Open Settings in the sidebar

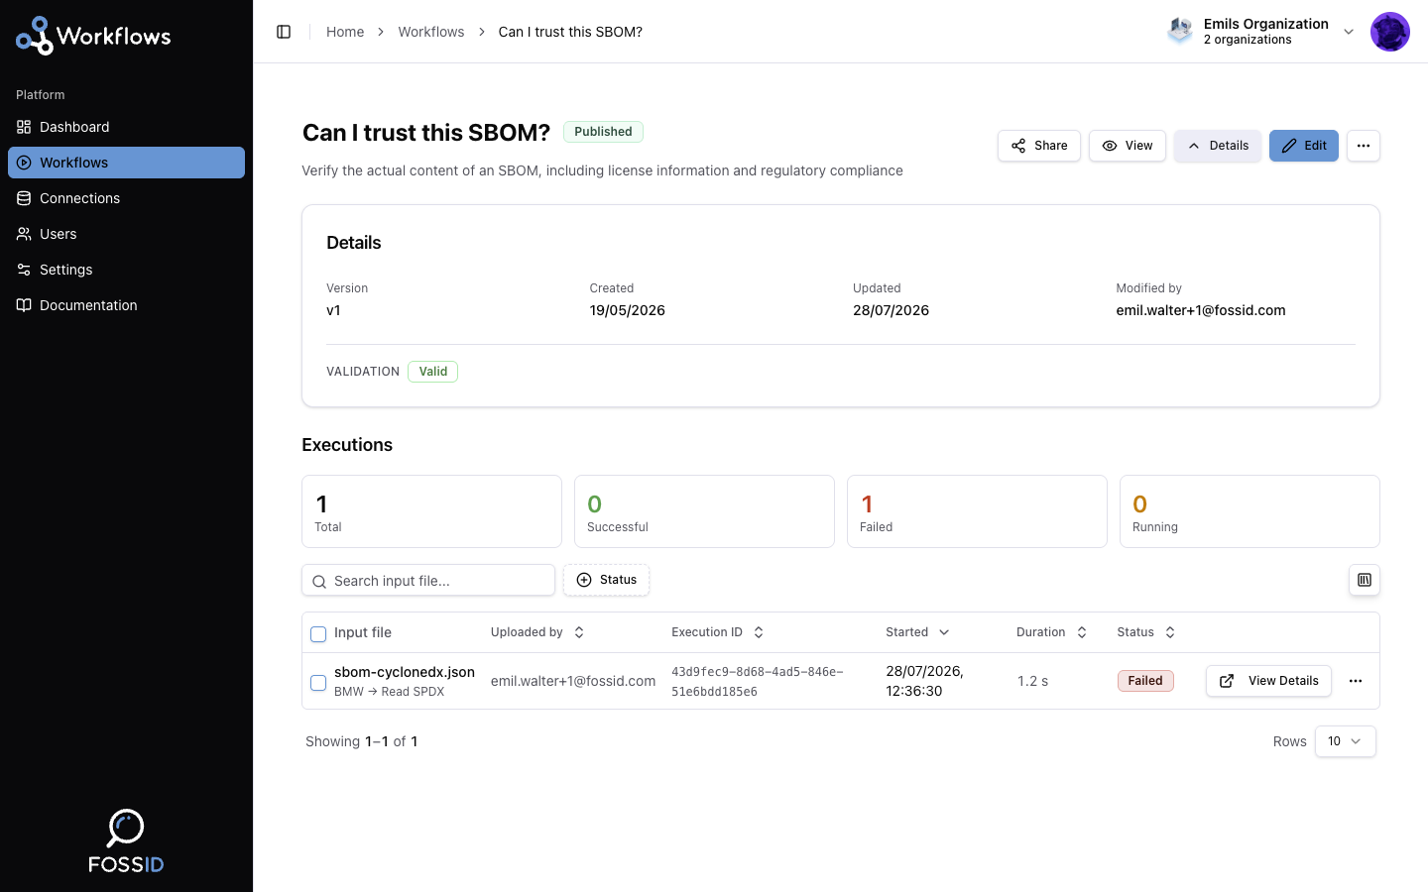(x=126, y=270)
